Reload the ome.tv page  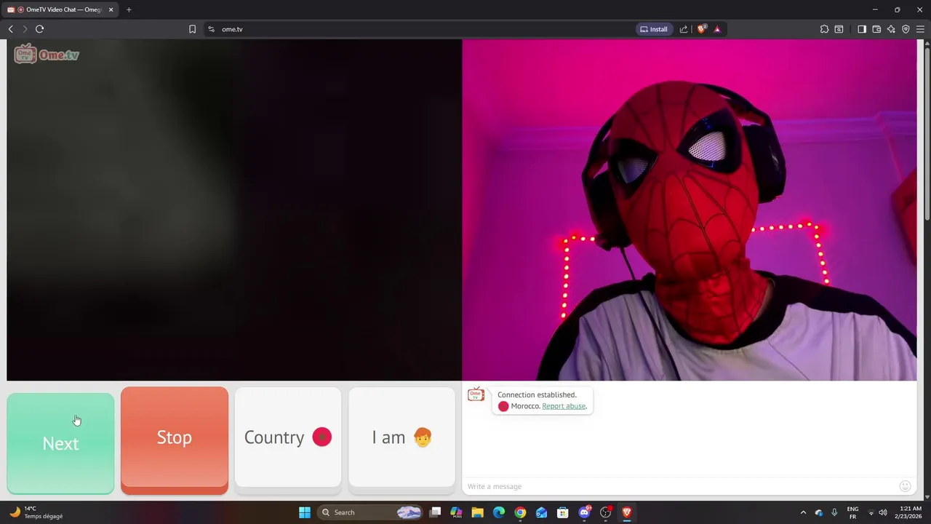[39, 29]
